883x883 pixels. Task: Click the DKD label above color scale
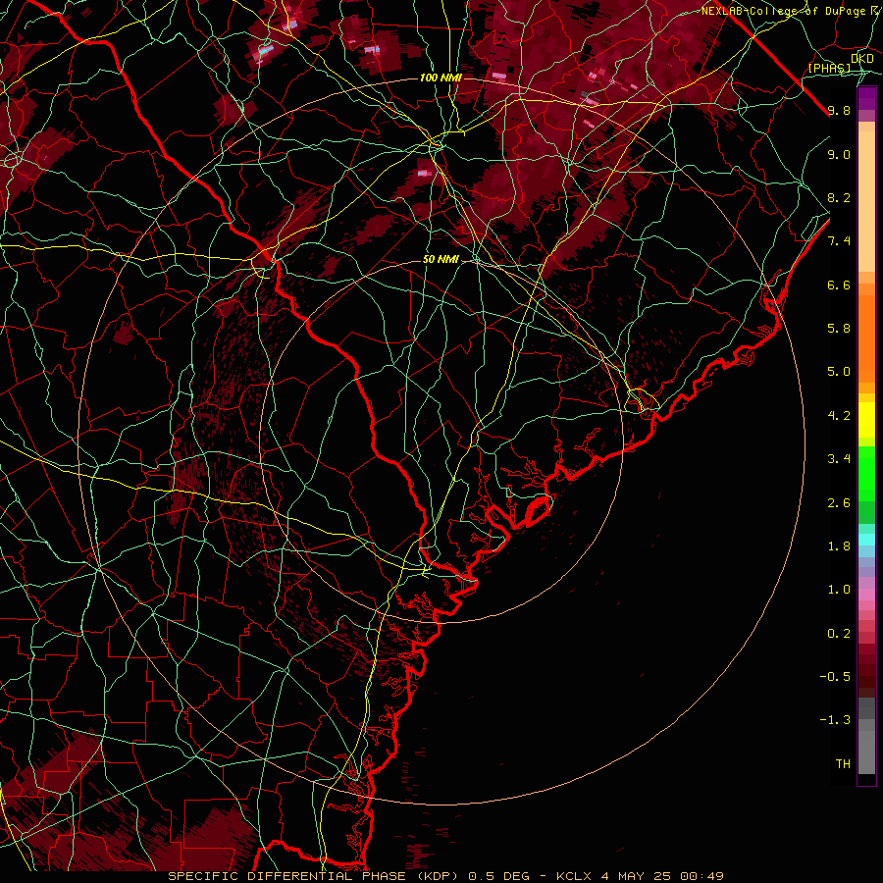861,59
